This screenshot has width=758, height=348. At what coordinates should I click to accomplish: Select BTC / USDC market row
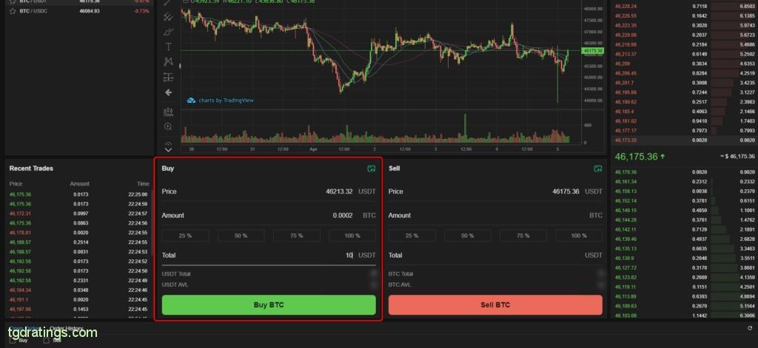coord(80,10)
